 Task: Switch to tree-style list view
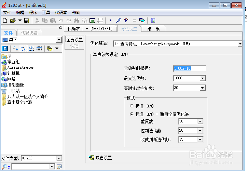24,49
